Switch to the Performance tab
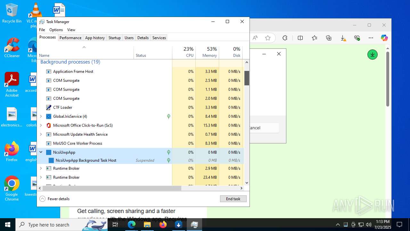 click(x=70, y=38)
